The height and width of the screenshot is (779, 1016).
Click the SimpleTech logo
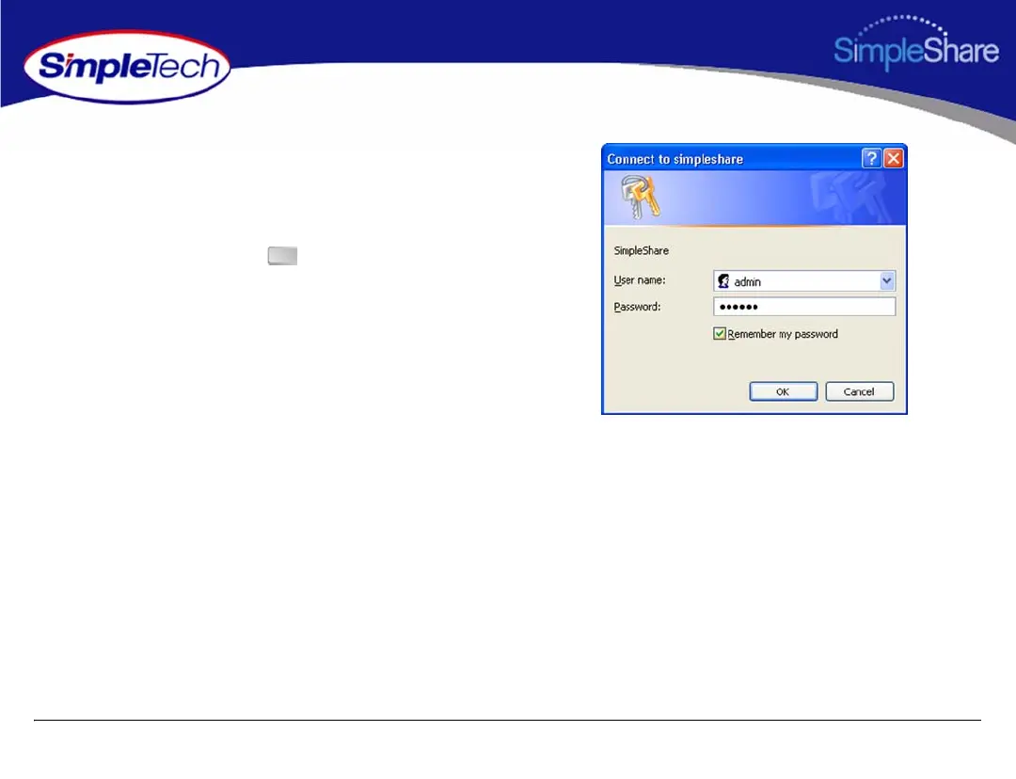127,67
